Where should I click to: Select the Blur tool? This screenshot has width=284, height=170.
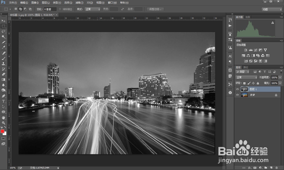[x=3, y=85]
